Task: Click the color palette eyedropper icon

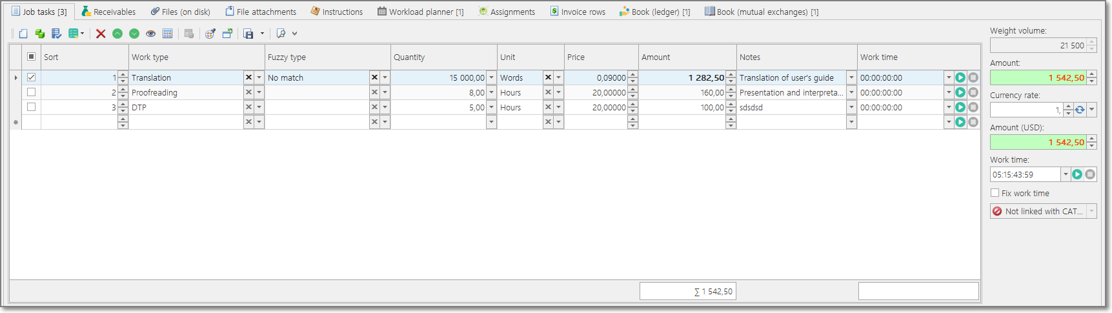Action: 210,34
